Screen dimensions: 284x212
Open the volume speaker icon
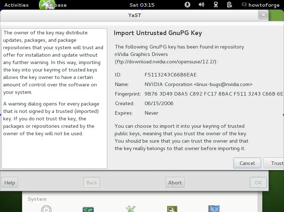click(x=201, y=5)
